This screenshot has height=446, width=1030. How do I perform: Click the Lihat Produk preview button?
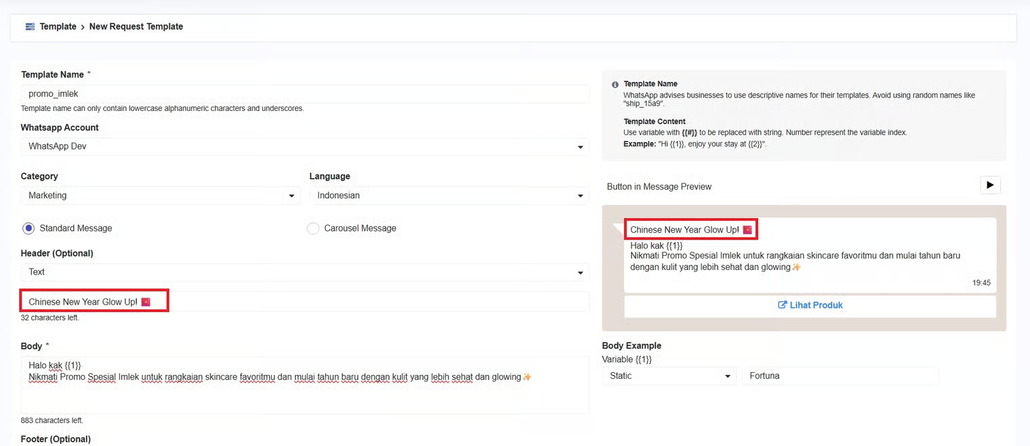click(810, 305)
